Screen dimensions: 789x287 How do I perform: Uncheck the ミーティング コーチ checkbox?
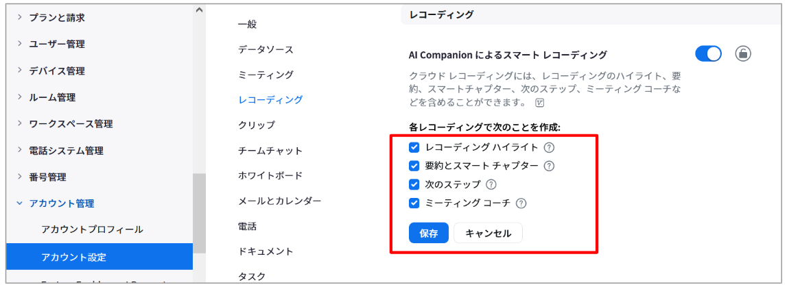point(414,203)
